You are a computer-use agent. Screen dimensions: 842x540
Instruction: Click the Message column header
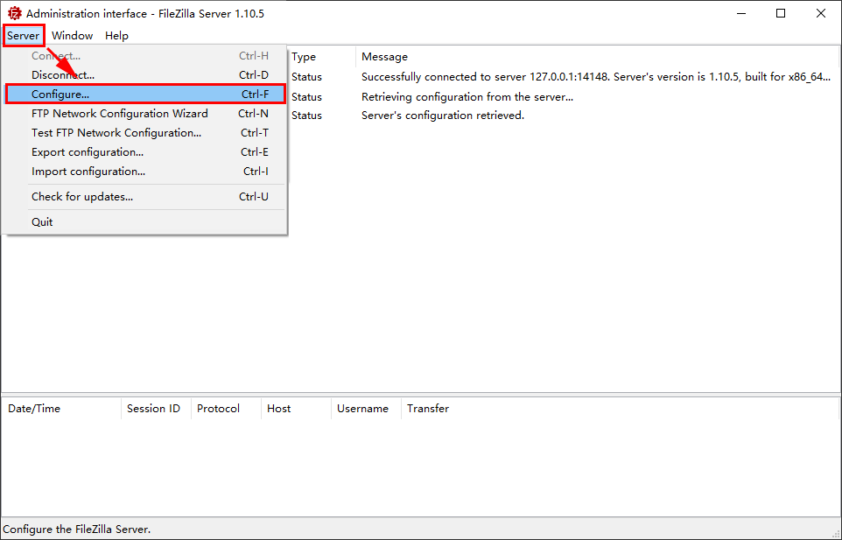click(x=597, y=57)
